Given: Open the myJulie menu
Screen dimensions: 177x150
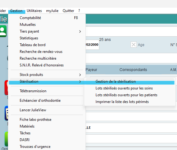Looking at the screenshot, I should click(52, 11).
